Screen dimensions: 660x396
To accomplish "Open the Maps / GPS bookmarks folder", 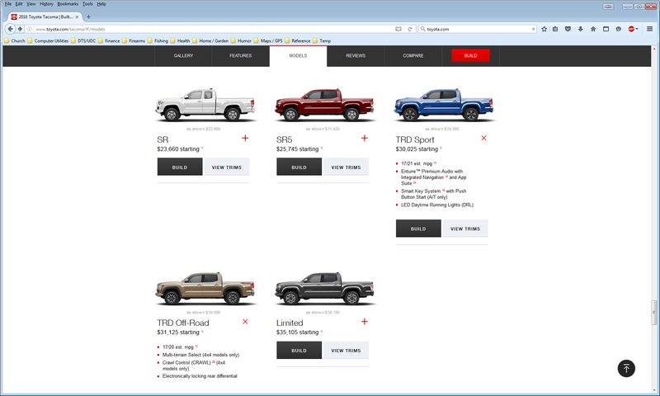I will point(267,40).
